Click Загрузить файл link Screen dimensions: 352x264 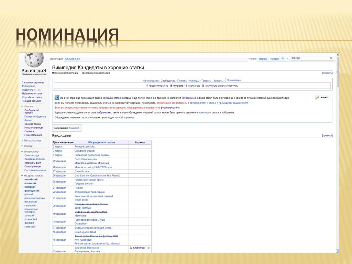[33, 163]
